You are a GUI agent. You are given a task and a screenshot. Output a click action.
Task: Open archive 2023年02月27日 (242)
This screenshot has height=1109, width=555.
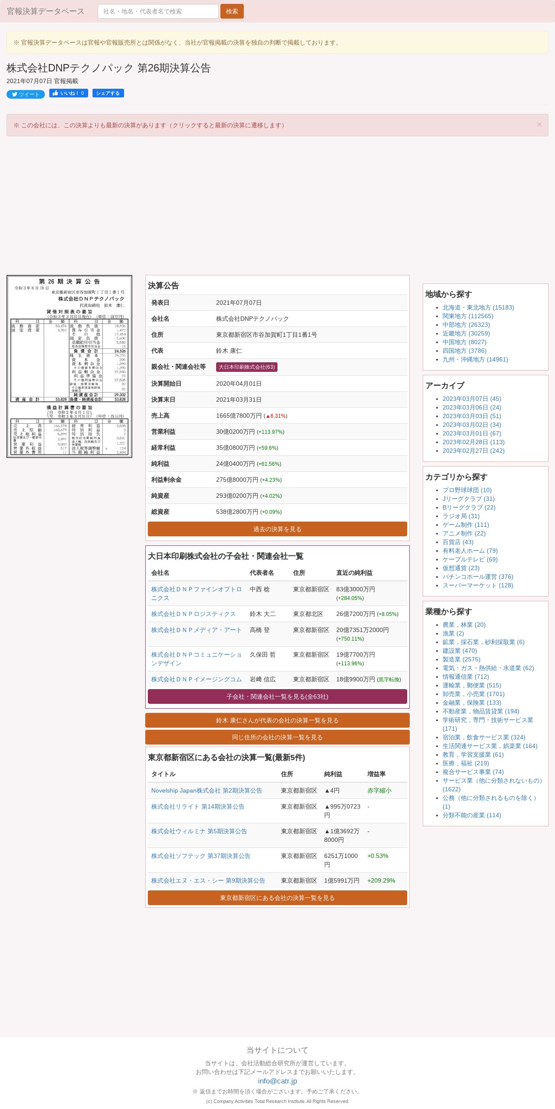[x=473, y=451]
